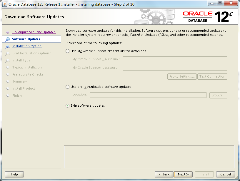Screen dimensions: 240x181
Task: Click the Software Updates step indicator bullet
Action: tap(8, 39)
